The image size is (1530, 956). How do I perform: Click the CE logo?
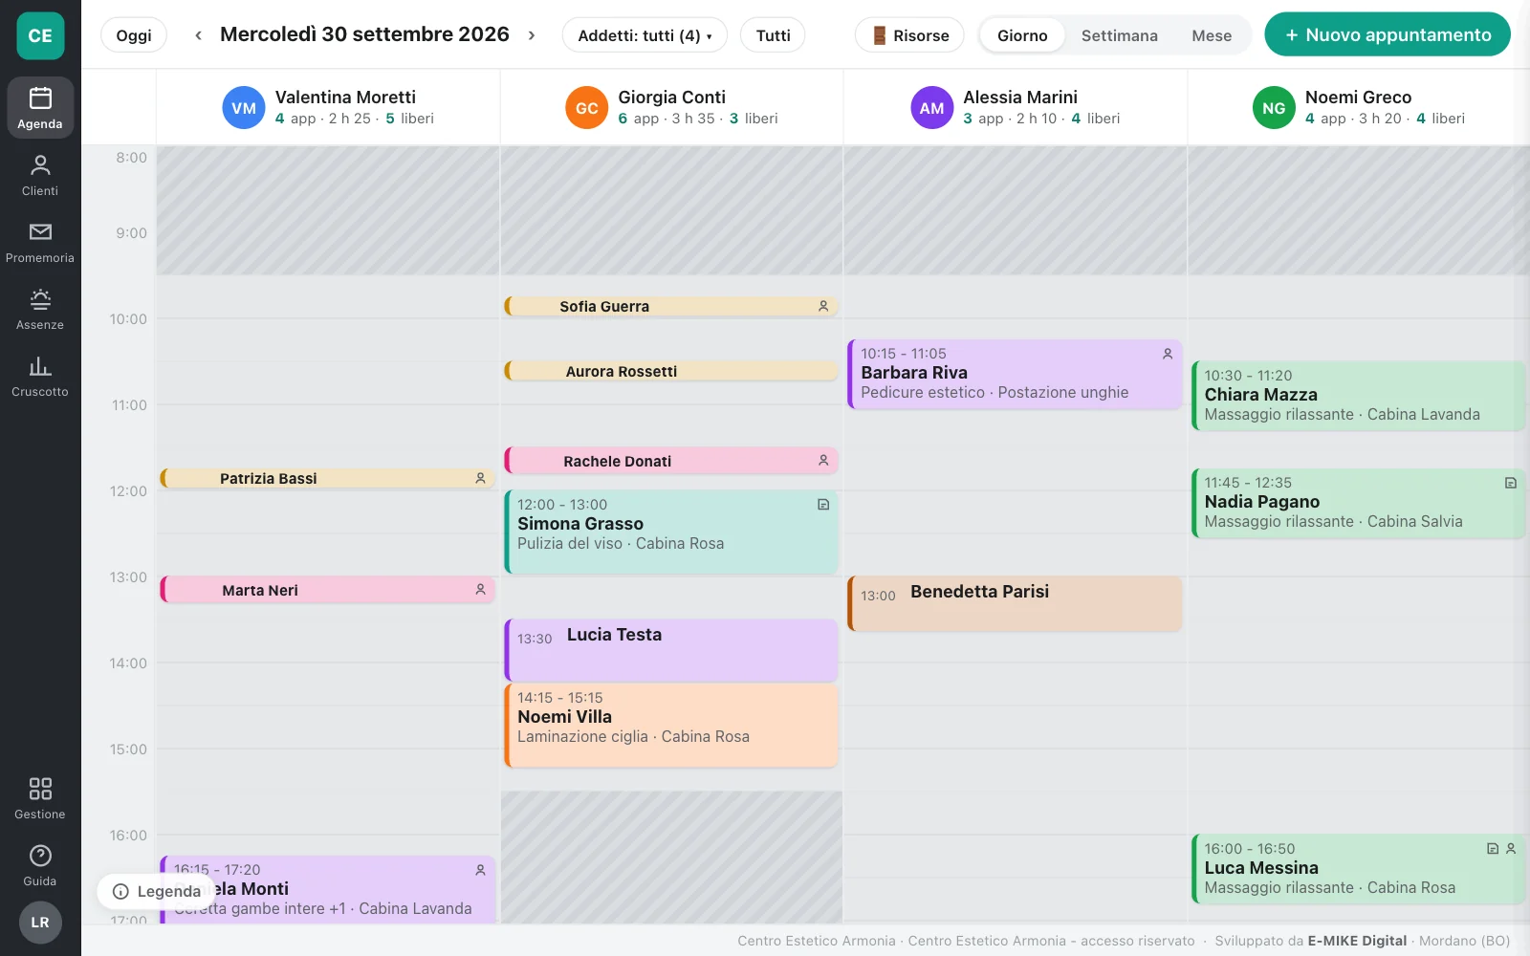point(40,36)
